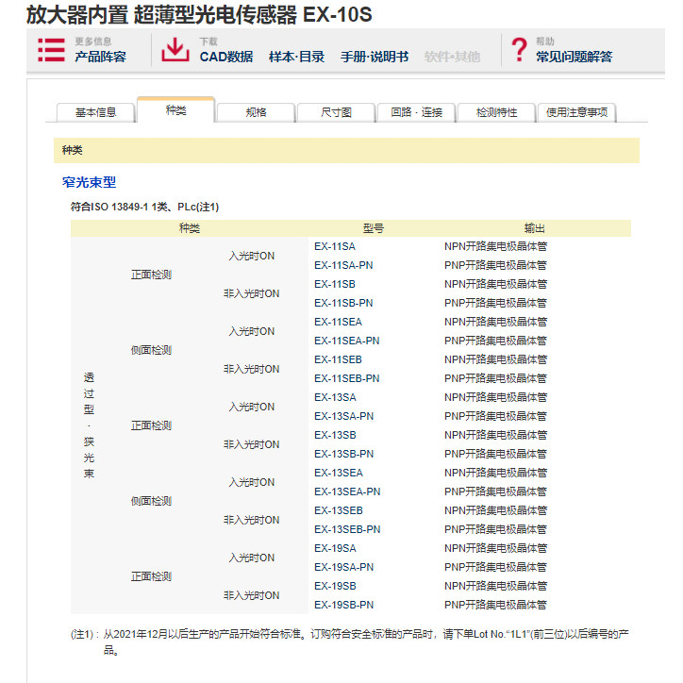Click the red question mark help icon
This screenshot has height=683, width=683.
click(518, 50)
